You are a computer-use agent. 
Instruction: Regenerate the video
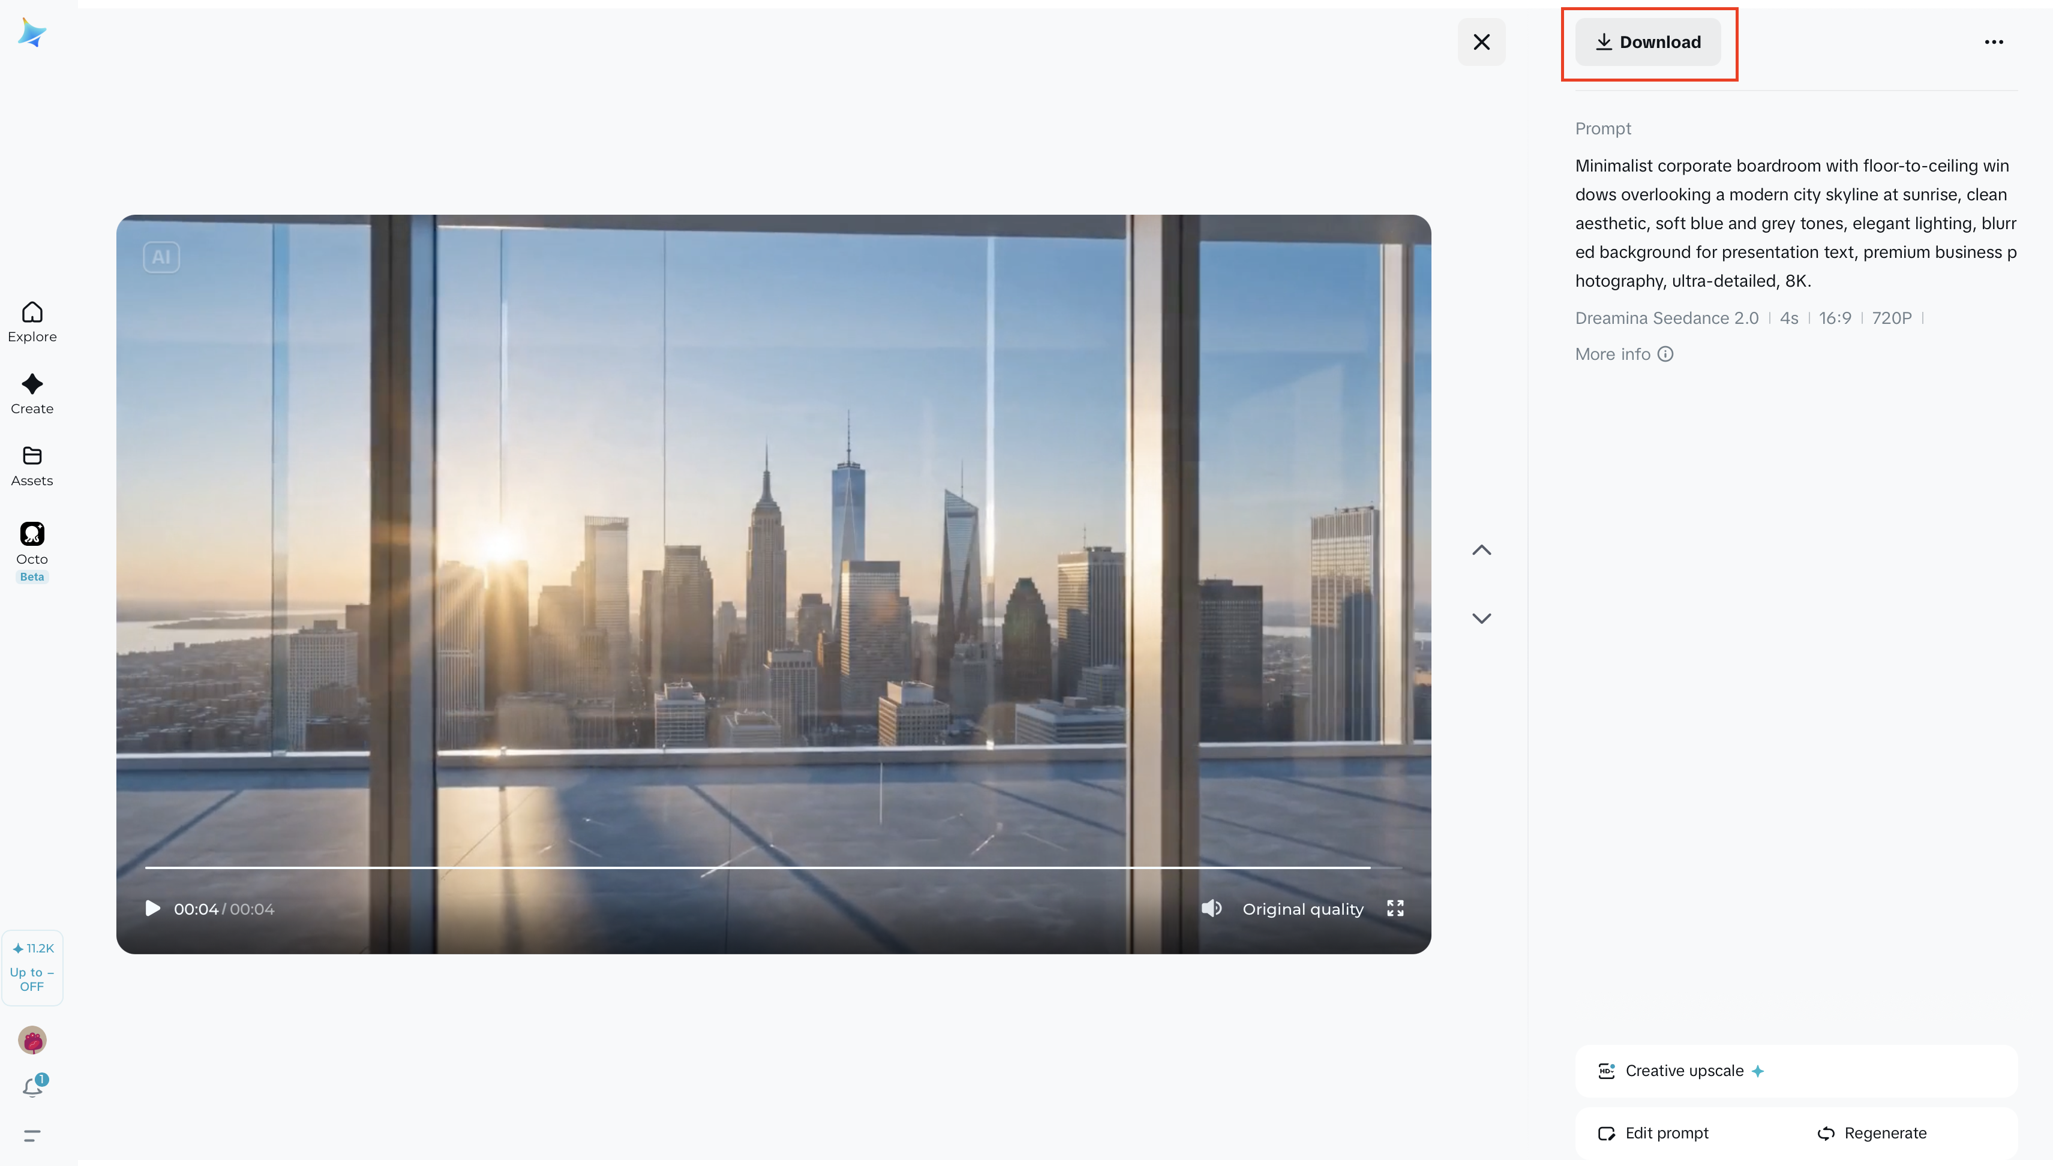1872,1133
